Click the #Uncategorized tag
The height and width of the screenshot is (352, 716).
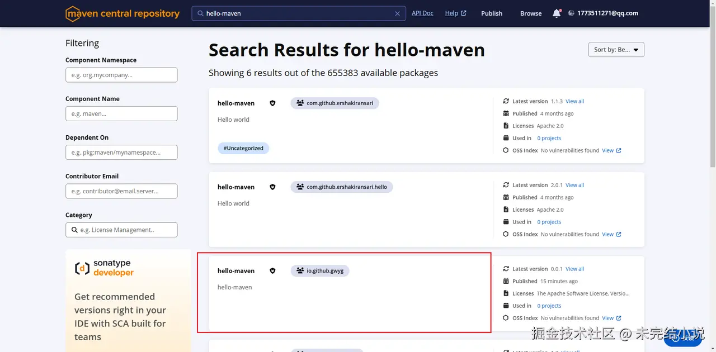[x=243, y=148]
